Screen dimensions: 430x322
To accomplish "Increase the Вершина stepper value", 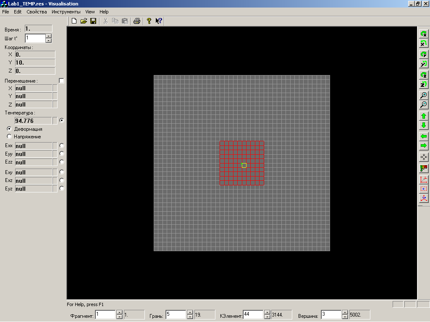I will [345, 312].
